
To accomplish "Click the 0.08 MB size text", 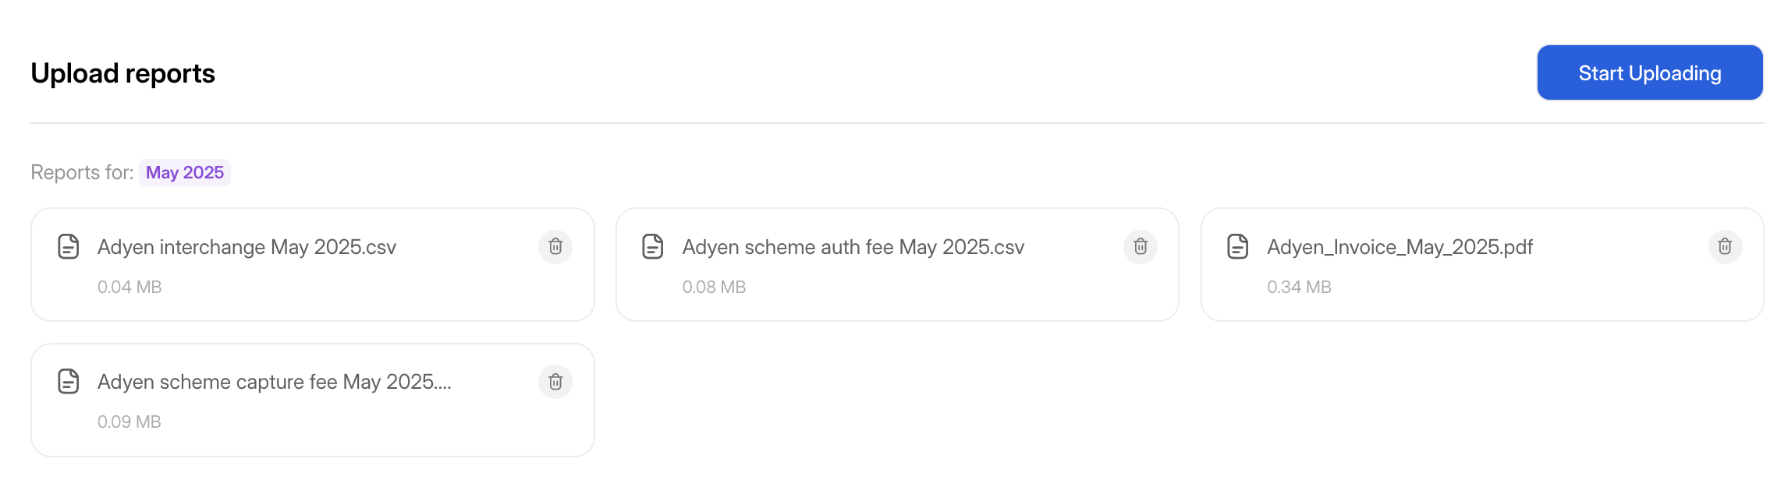I will tap(714, 287).
